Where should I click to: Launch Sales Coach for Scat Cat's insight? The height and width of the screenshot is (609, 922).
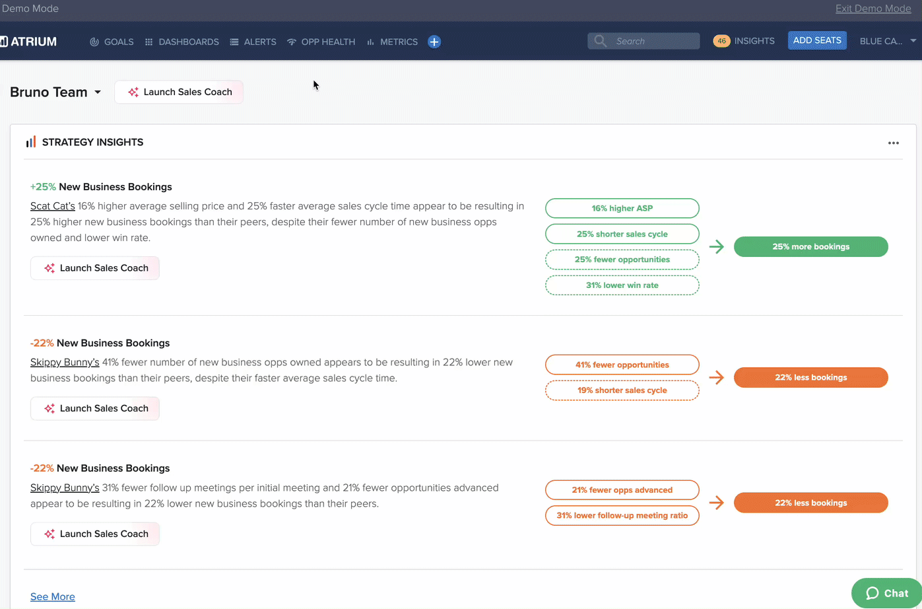coord(95,268)
